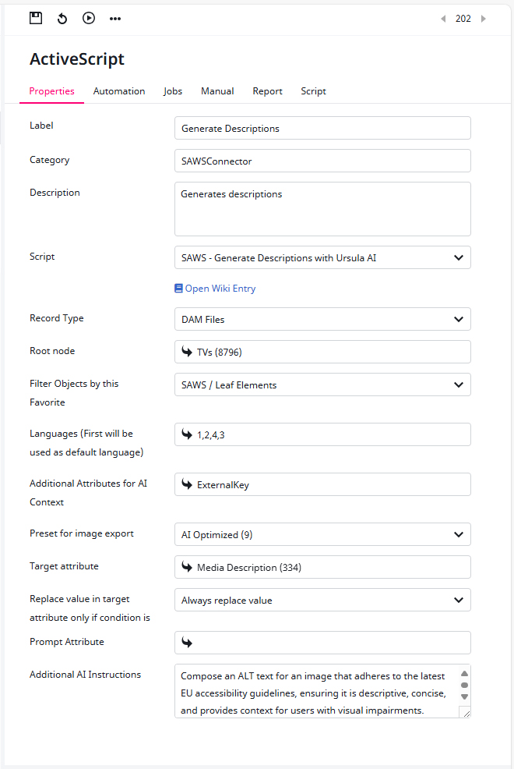
Task: Click the reference arrow in Prompt Attribute field
Action: tap(187, 643)
